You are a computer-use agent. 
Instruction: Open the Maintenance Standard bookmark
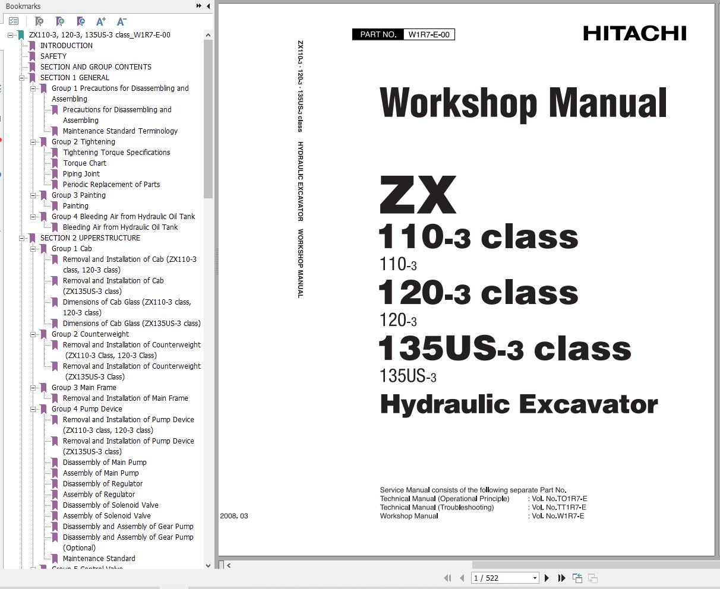pyautogui.click(x=99, y=559)
